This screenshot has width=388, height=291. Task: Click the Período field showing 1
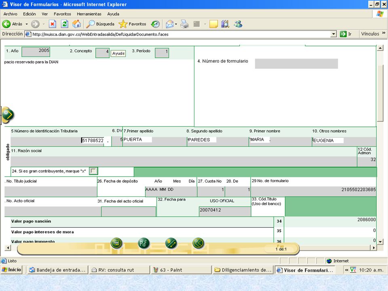[162, 53]
